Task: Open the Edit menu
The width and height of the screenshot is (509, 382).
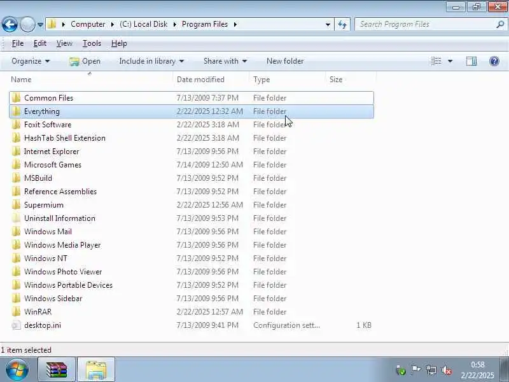Action: (x=40, y=43)
